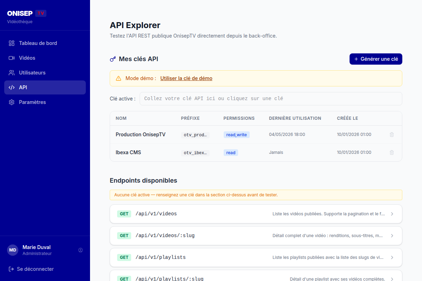Click the logout arrow icon
This screenshot has width=422, height=281.
pyautogui.click(x=11, y=269)
